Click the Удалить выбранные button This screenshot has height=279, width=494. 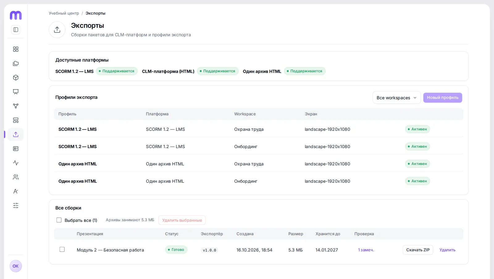click(x=182, y=220)
